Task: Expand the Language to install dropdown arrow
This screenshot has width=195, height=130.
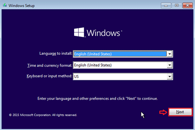Action: coord(169,54)
